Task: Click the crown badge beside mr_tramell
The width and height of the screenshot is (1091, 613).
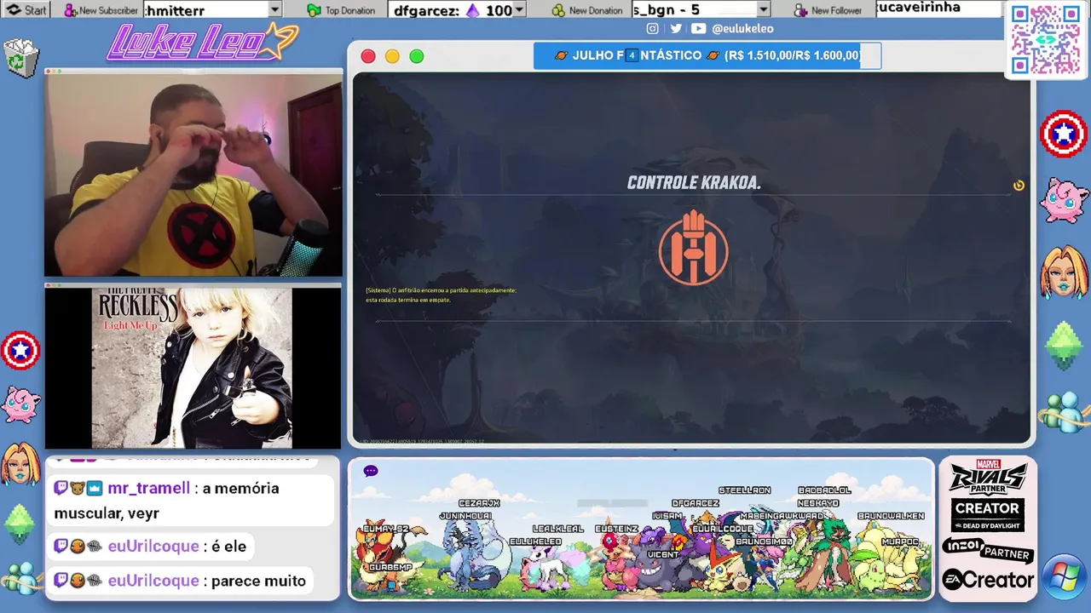Action: [x=95, y=488]
